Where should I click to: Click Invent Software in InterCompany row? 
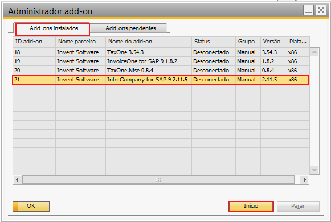click(77, 80)
